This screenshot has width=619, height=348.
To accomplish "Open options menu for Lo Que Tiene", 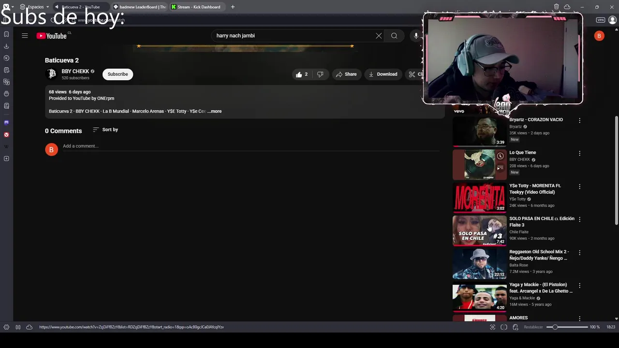I will point(579,153).
